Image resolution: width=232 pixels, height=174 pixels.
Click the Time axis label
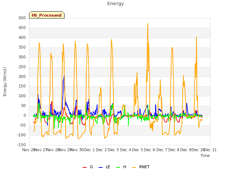(x=205, y=156)
